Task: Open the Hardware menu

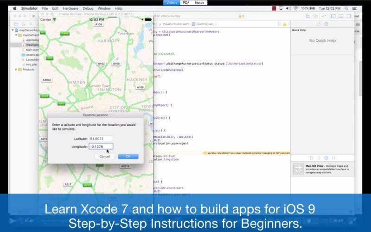Action: point(70,8)
